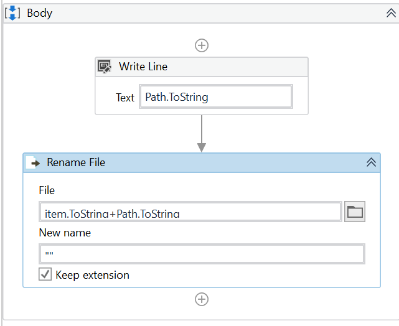Add activity above Write Line
The height and width of the screenshot is (326, 399).
(x=202, y=45)
